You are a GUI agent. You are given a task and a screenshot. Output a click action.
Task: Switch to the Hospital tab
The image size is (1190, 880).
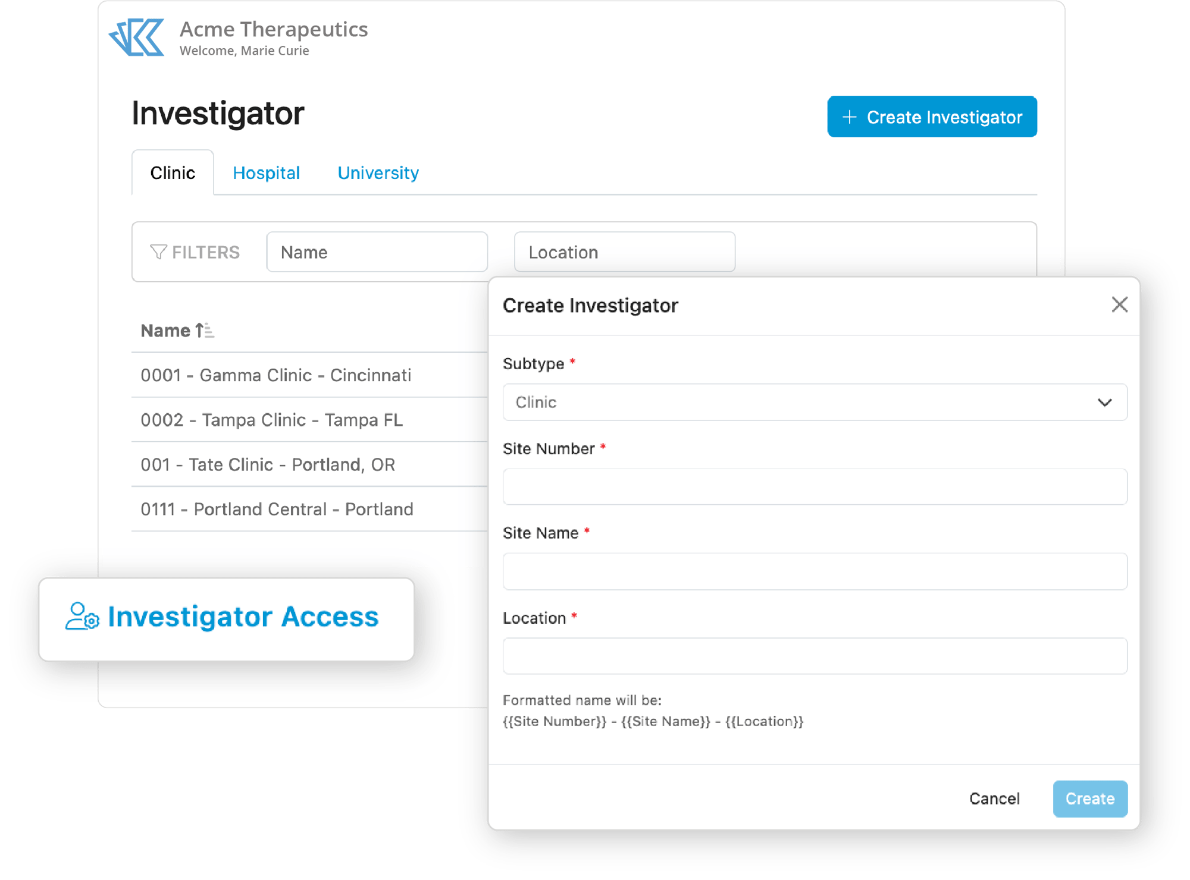point(265,173)
